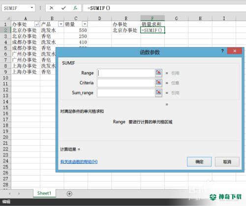Open the 办事处 column filter dropdown
This screenshot has width=246, height=206.
click(x=37, y=25)
